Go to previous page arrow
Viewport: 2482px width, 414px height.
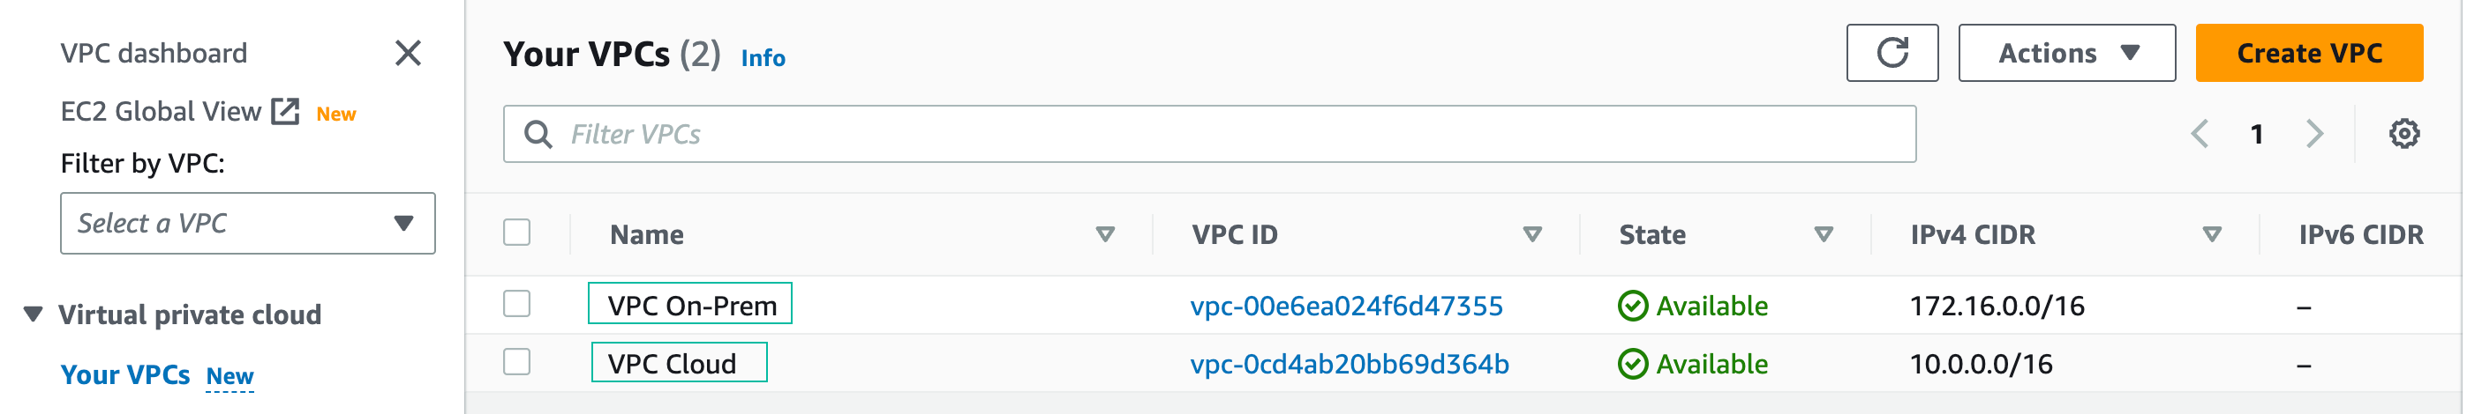pyautogui.click(x=2200, y=134)
